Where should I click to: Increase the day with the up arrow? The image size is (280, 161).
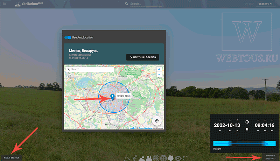237,120
